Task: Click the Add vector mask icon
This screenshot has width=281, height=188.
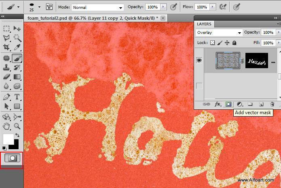Action: tap(228, 104)
